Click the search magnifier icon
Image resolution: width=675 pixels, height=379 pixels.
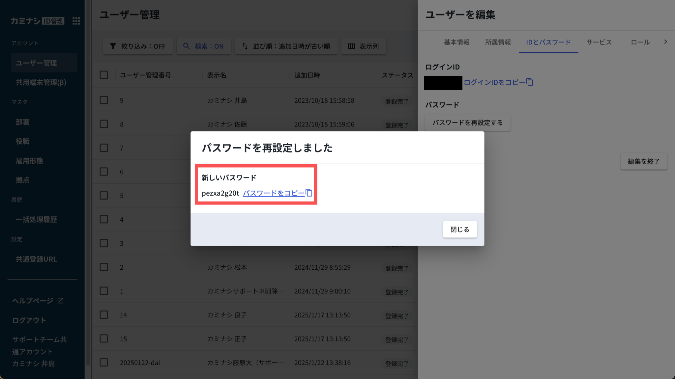pos(187,46)
